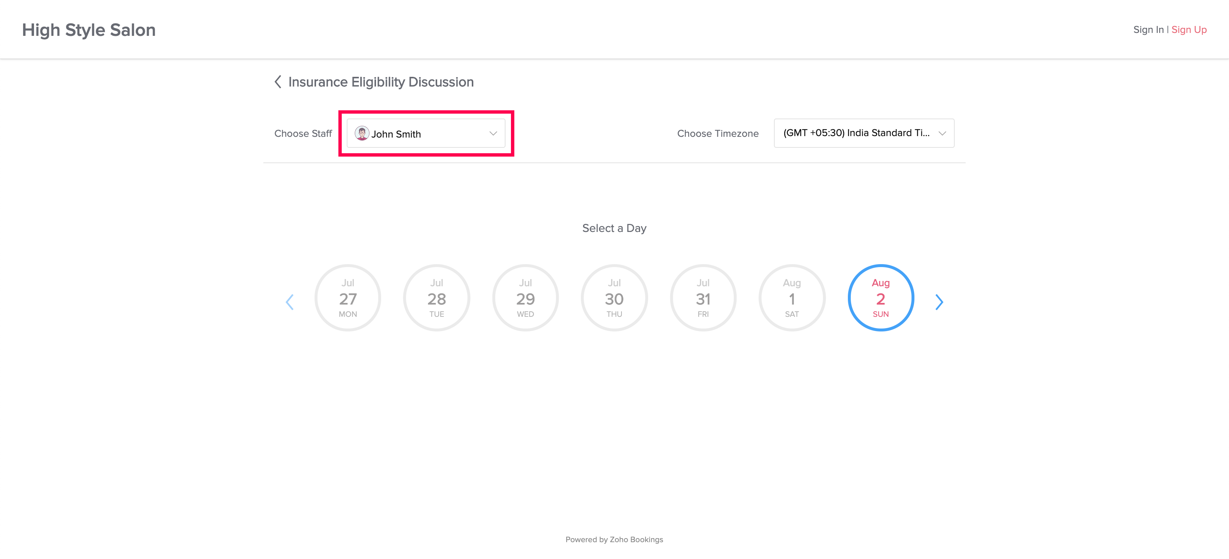
Task: Open the timezone dropdown chevron
Action: [x=942, y=134]
